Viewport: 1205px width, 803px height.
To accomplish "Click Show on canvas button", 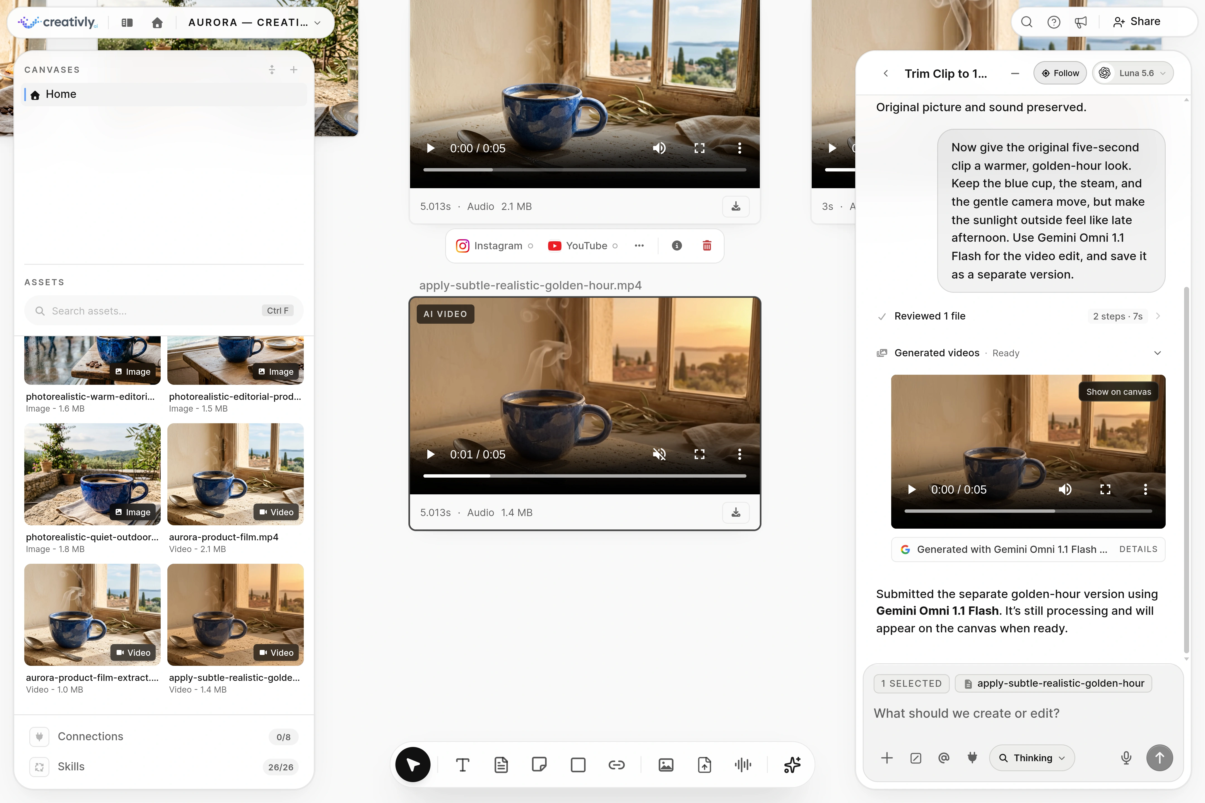I will click(1119, 392).
